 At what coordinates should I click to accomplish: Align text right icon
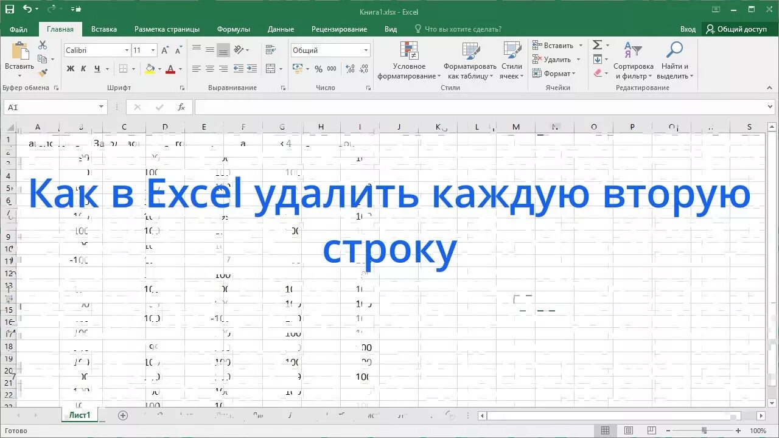pyautogui.click(x=223, y=69)
